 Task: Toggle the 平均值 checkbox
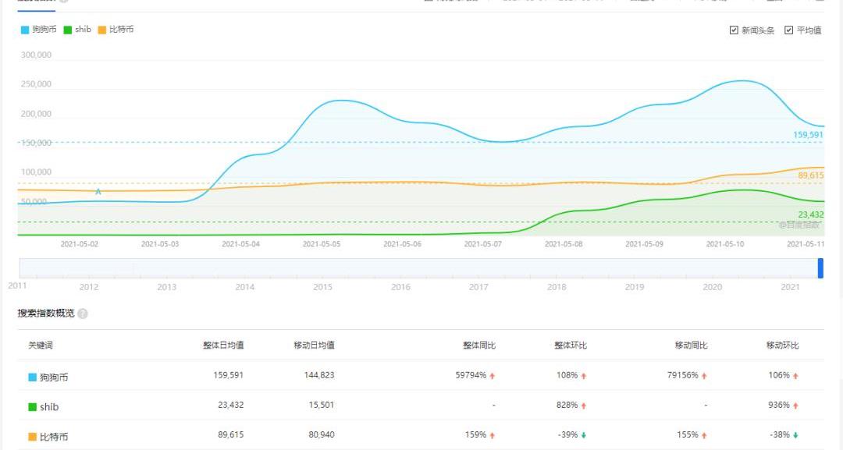(x=789, y=30)
